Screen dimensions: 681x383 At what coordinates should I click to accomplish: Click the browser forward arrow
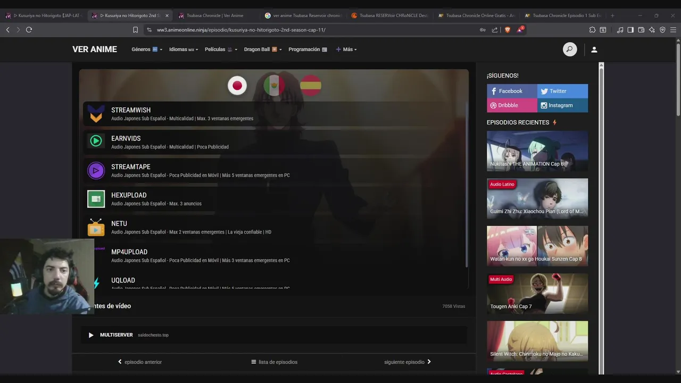(x=18, y=30)
